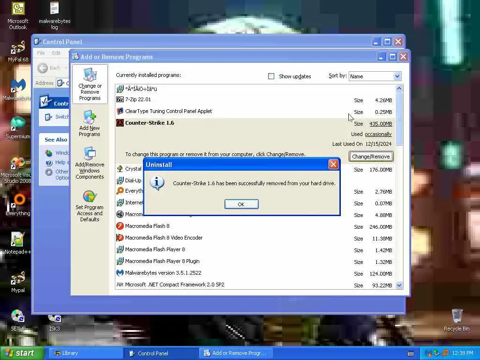Minimize the Add or Remove Programs window
The width and height of the screenshot is (480, 360).
[x=381, y=57]
